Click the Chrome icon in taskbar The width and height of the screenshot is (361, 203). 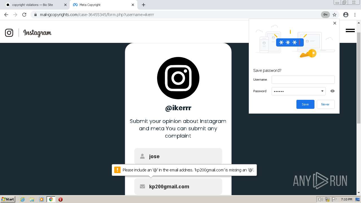tap(51, 199)
